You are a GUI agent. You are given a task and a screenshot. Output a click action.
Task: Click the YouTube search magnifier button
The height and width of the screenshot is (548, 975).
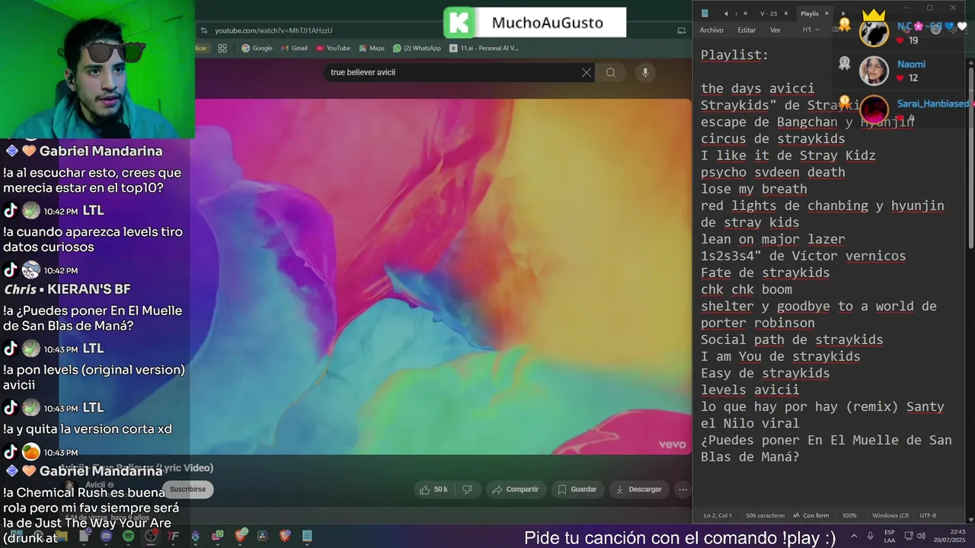(611, 72)
